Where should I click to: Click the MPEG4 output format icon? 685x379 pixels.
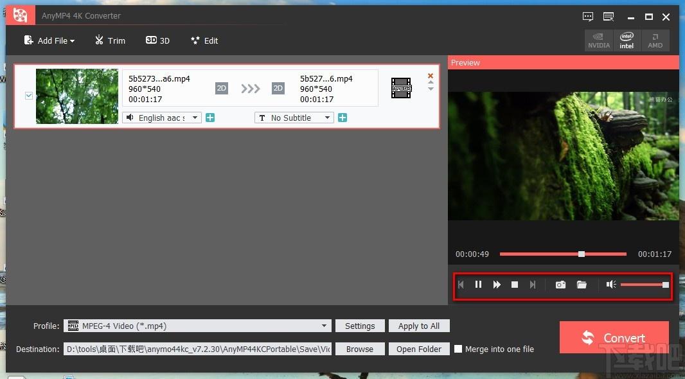pyautogui.click(x=401, y=88)
